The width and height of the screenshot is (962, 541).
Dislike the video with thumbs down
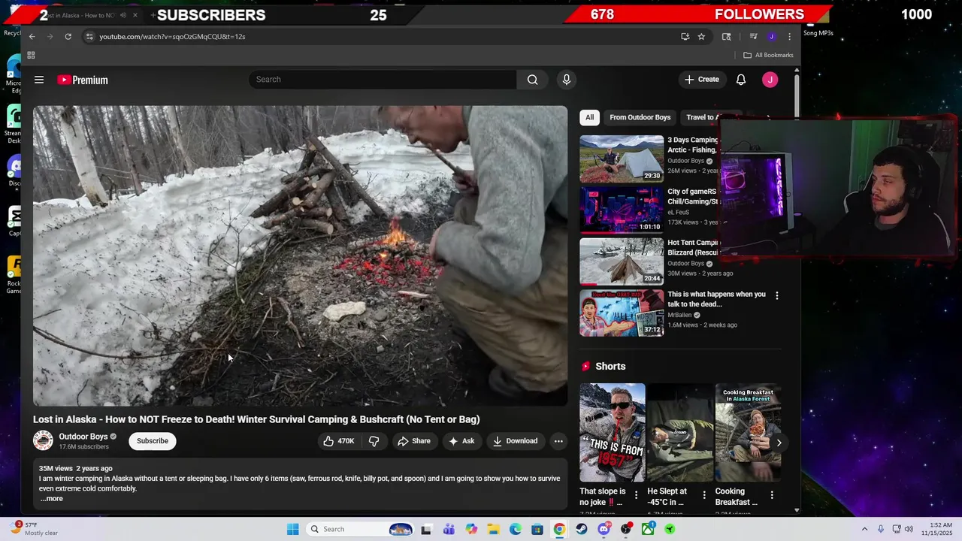374,441
